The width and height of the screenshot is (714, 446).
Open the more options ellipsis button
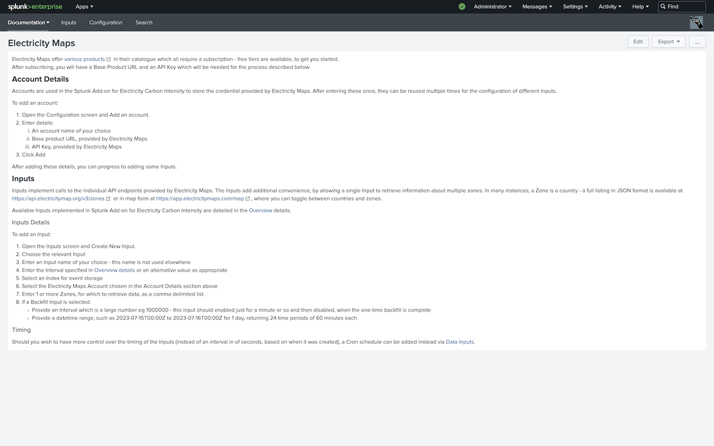(x=697, y=42)
